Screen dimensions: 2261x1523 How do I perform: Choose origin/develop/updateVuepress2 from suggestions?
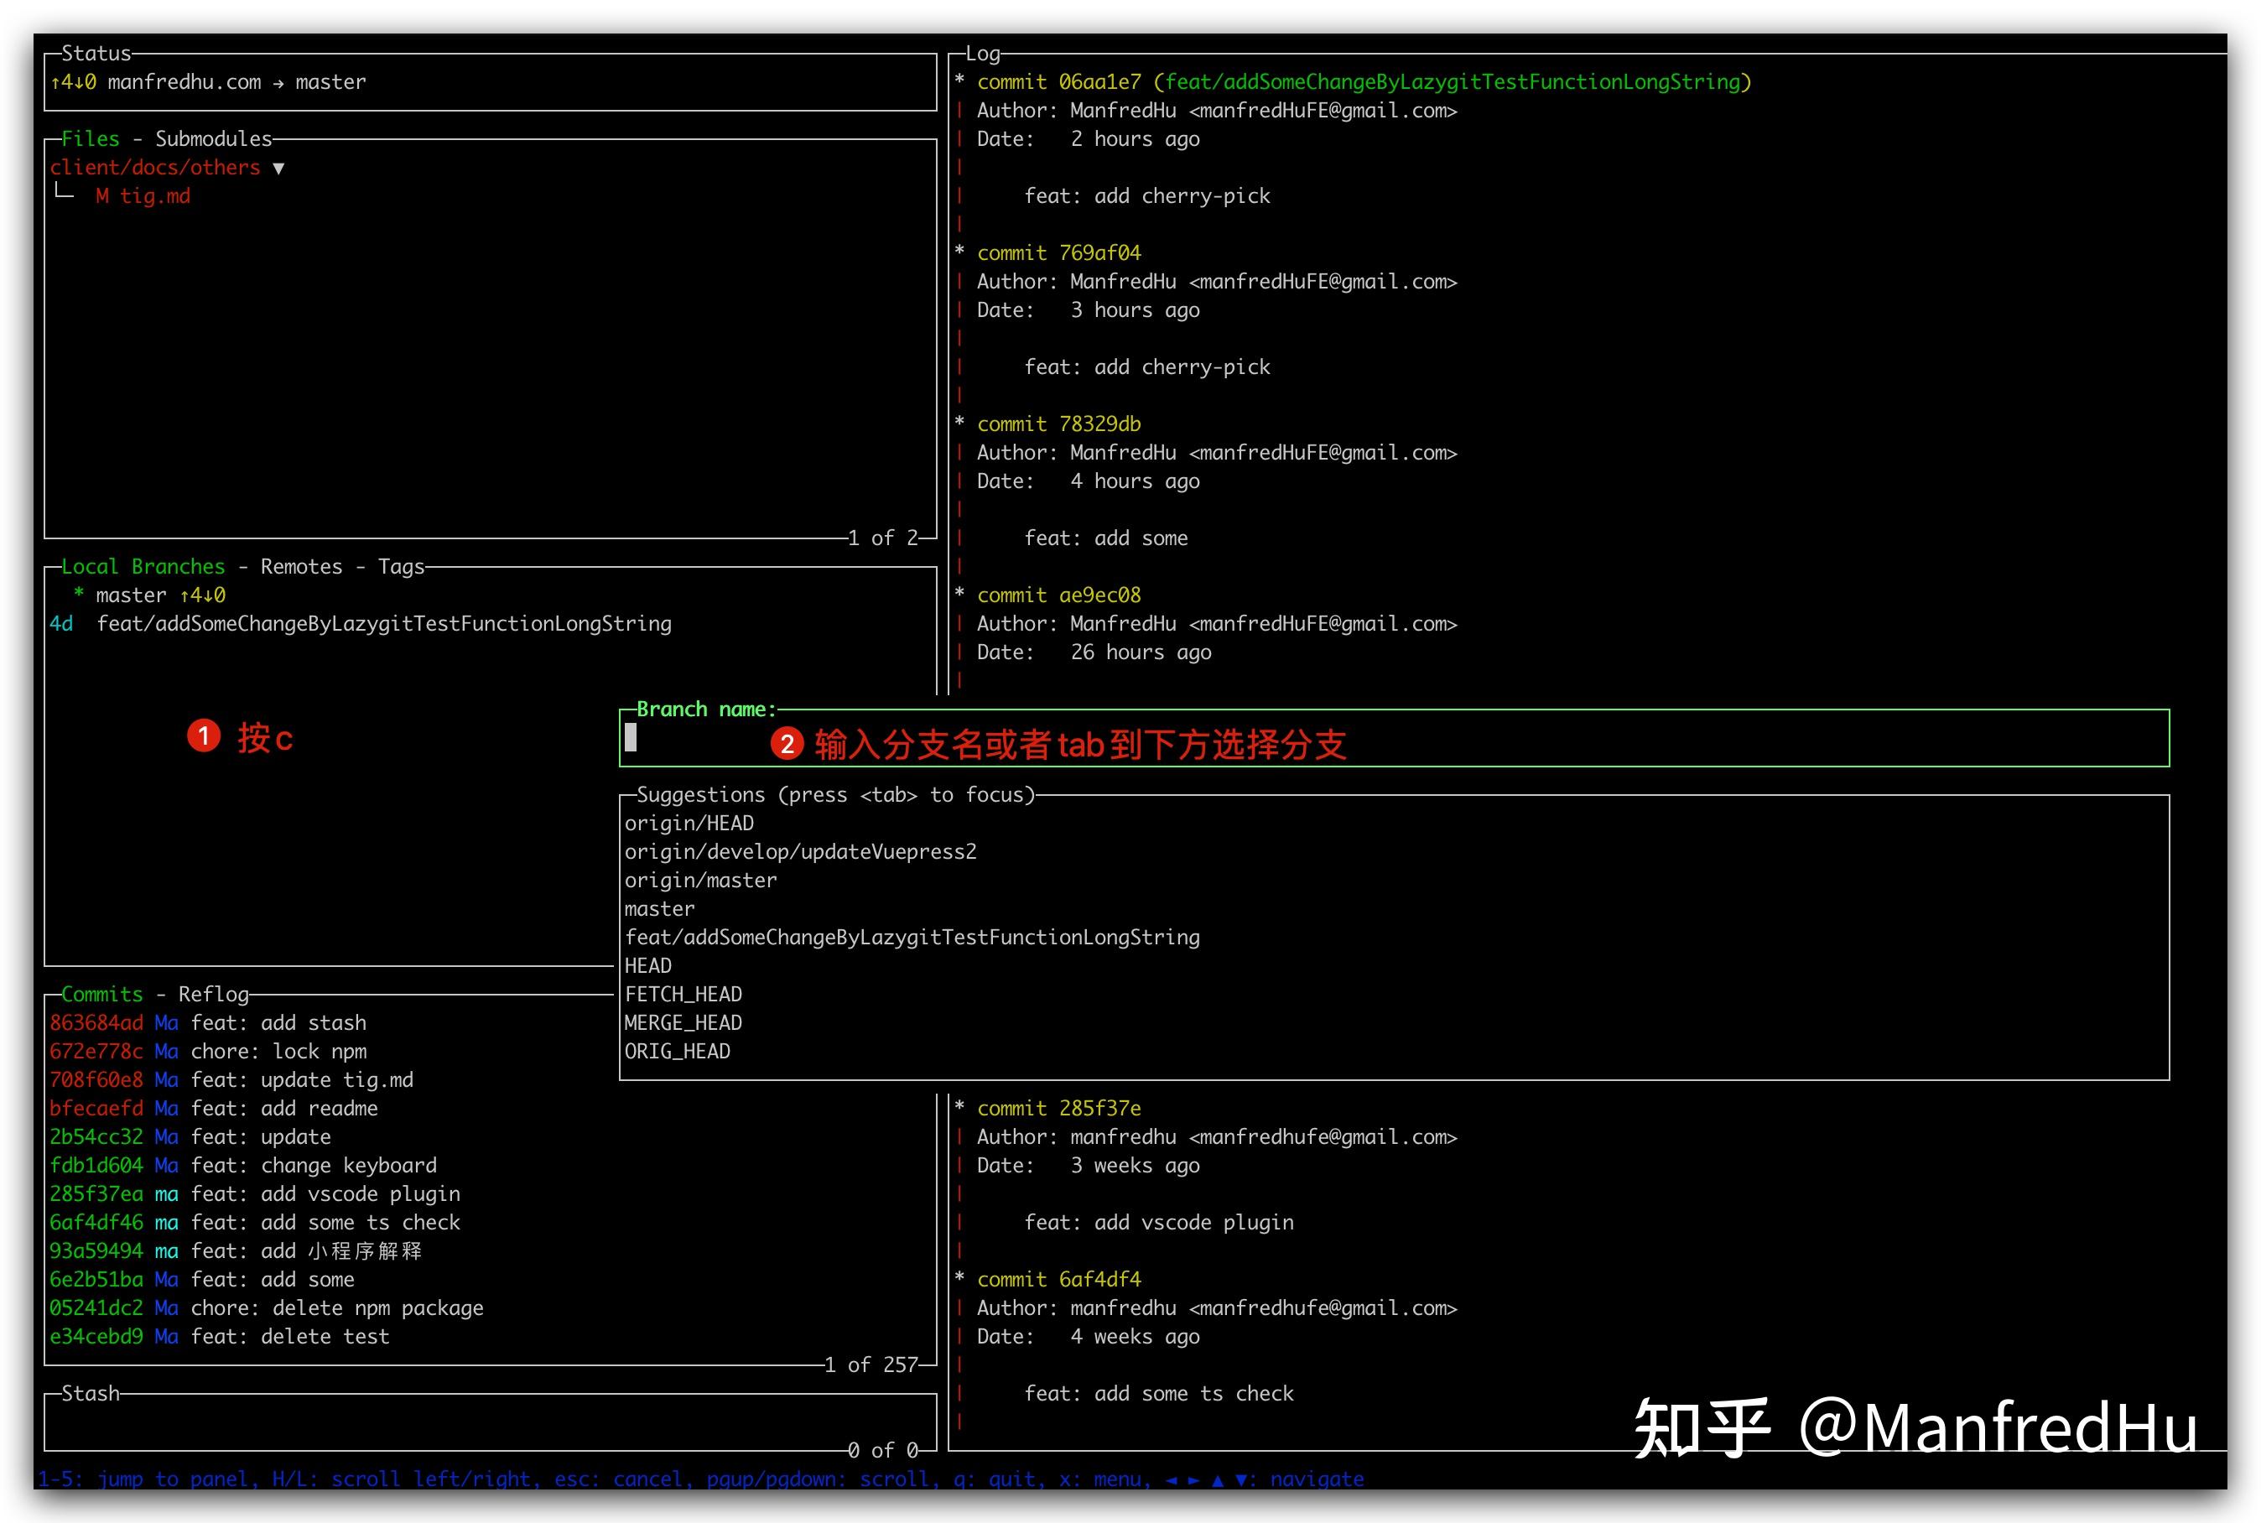pos(800,852)
